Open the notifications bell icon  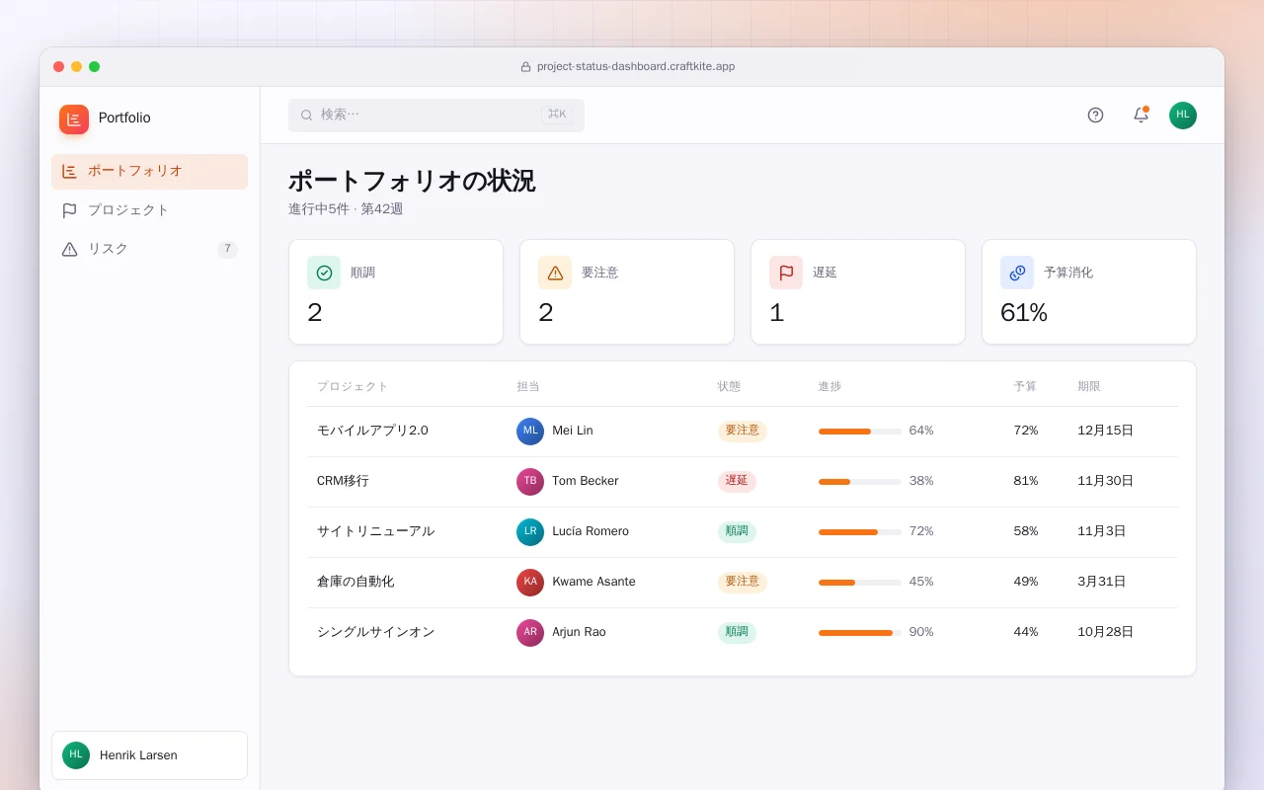pos(1141,115)
